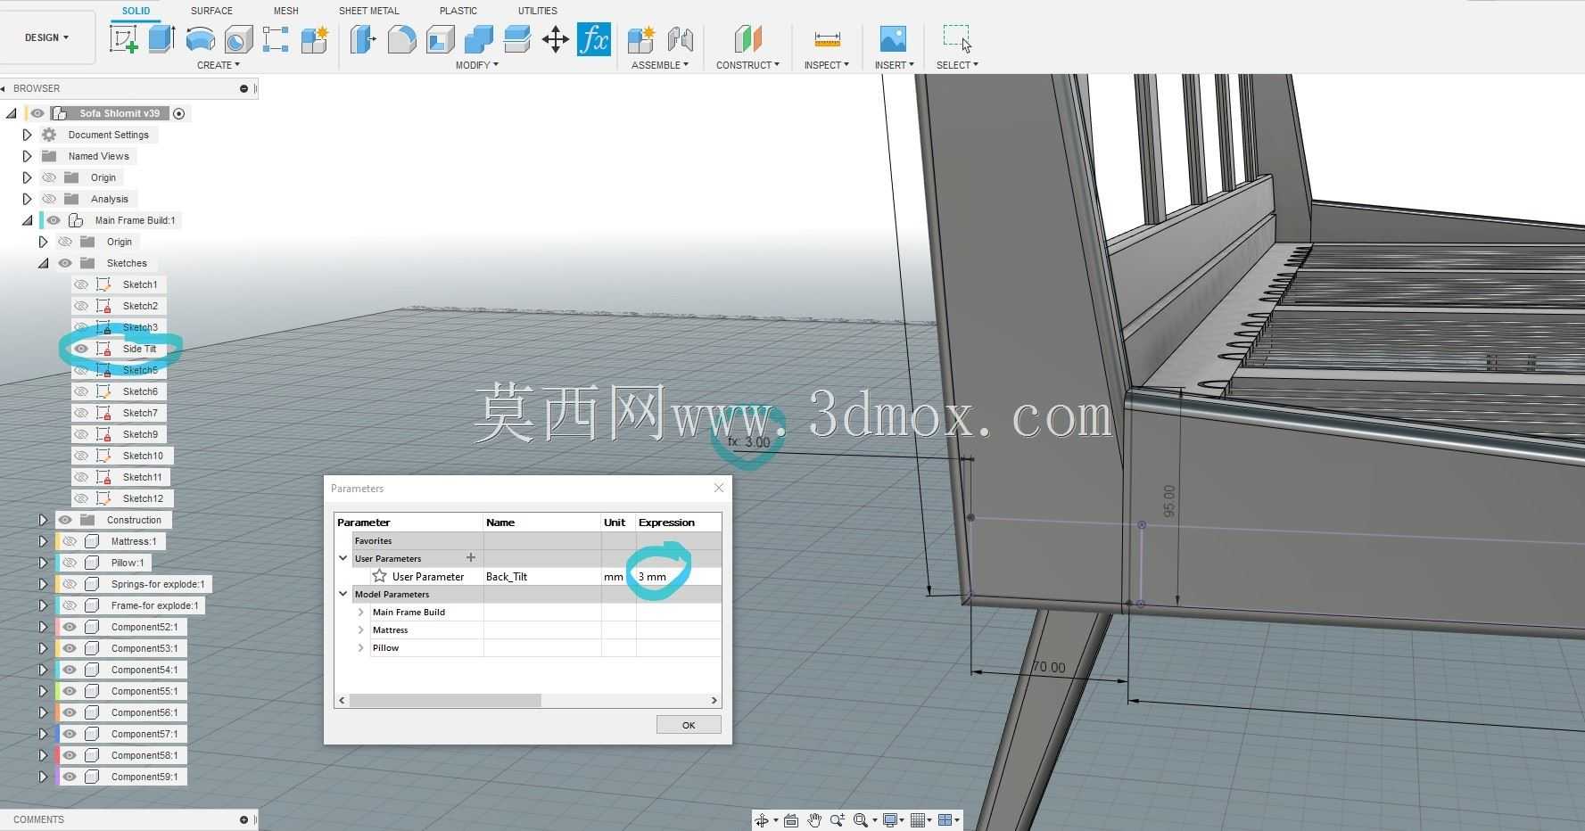Edit the 3 mm expression field

pyautogui.click(x=678, y=577)
